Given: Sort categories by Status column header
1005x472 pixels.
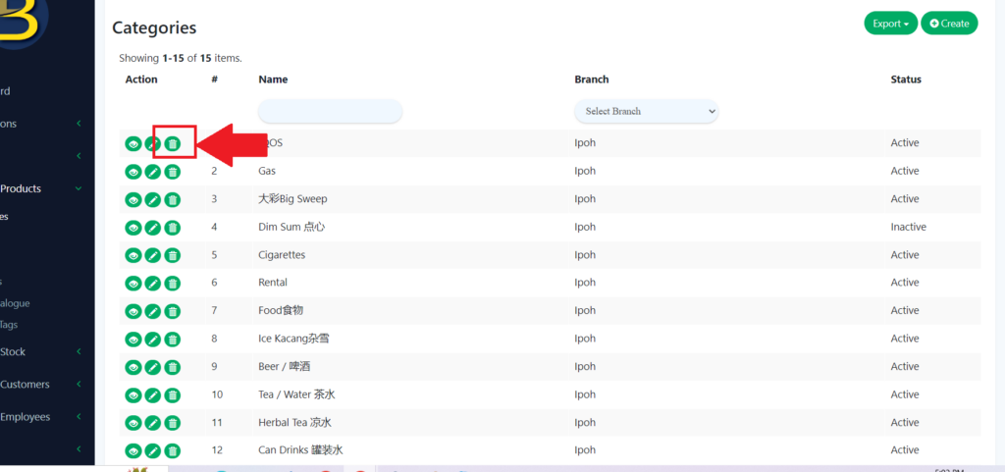Looking at the screenshot, I should 905,79.
